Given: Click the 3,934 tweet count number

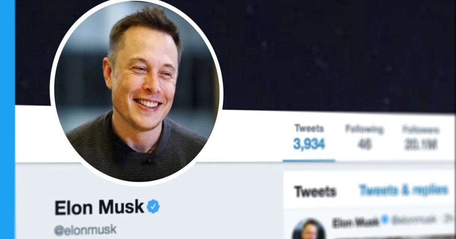Looking at the screenshot, I should 309,144.
